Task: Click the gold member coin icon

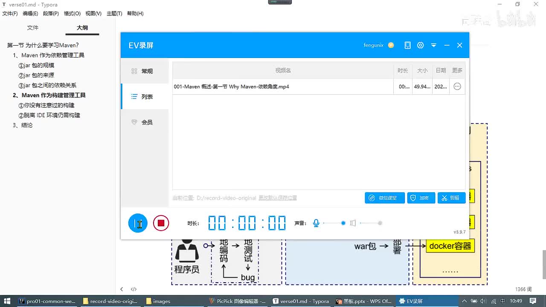Action: (391, 45)
